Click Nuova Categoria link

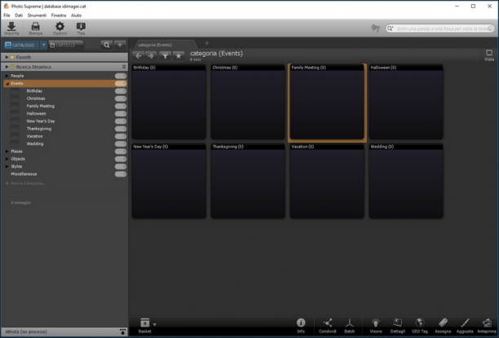click(28, 183)
